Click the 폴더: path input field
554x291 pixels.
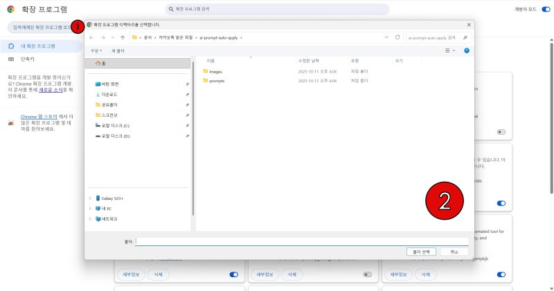302,242
